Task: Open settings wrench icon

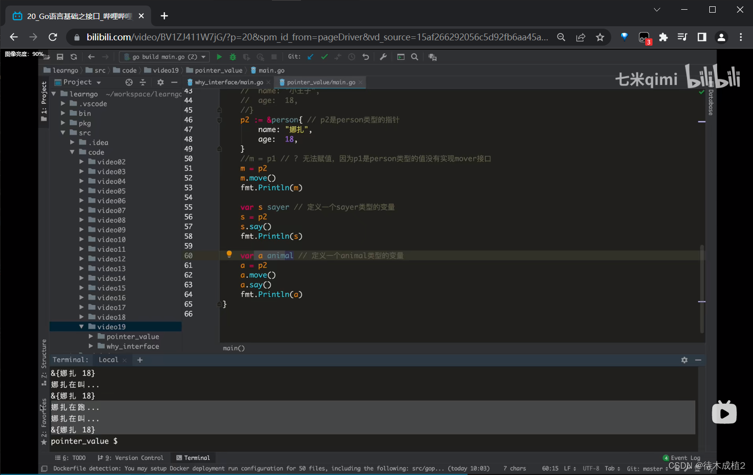Action: pos(383,57)
